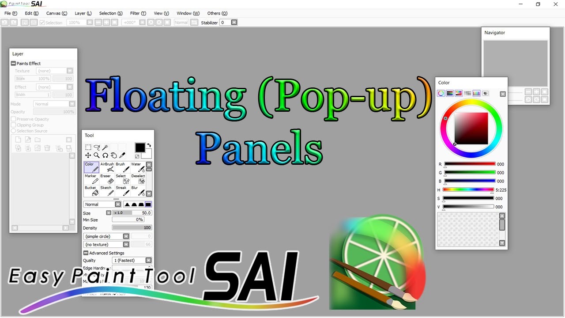Click the foreground black color swatch
Viewport: 565px width, 318px height.
[x=140, y=148]
